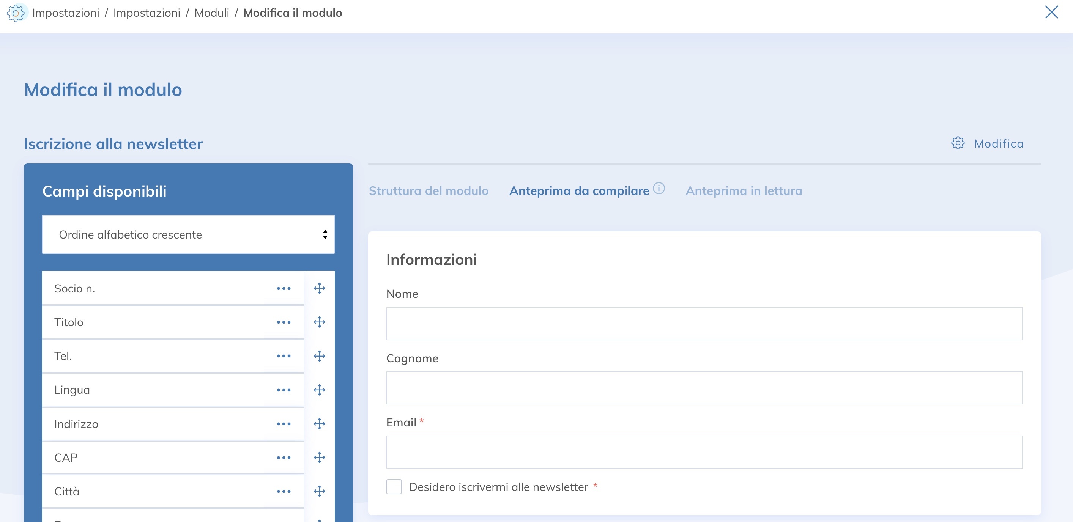This screenshot has width=1073, height=522.
Task: Click the info icon next to Anteprima da compilare
Action: (659, 188)
